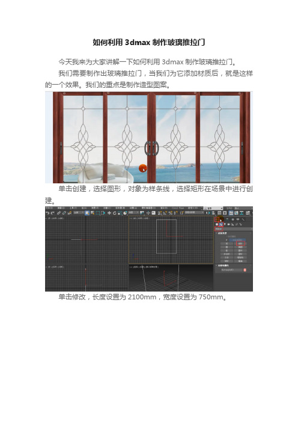Choose the Shapes category icon
298x422 pixels.
[221, 224]
